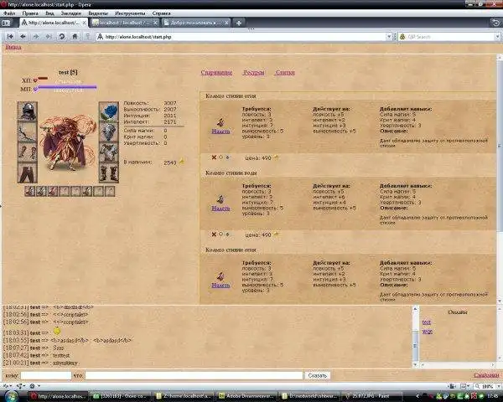503x402 pixels.
Task: Switch to Adobe Dreamweaver in the taskbar
Action: [247, 396]
